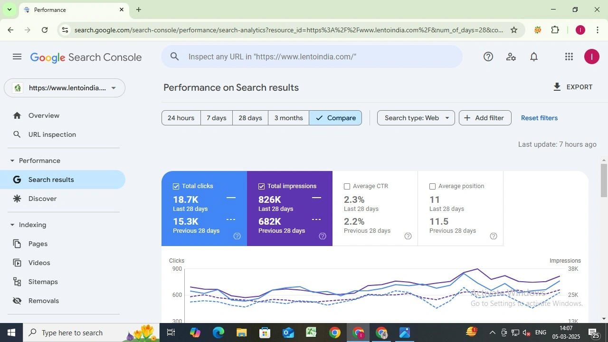
Task: Open the property selector dropdown
Action: [65, 88]
